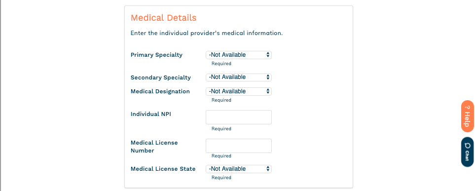Click the Medical Details heading

point(164,18)
